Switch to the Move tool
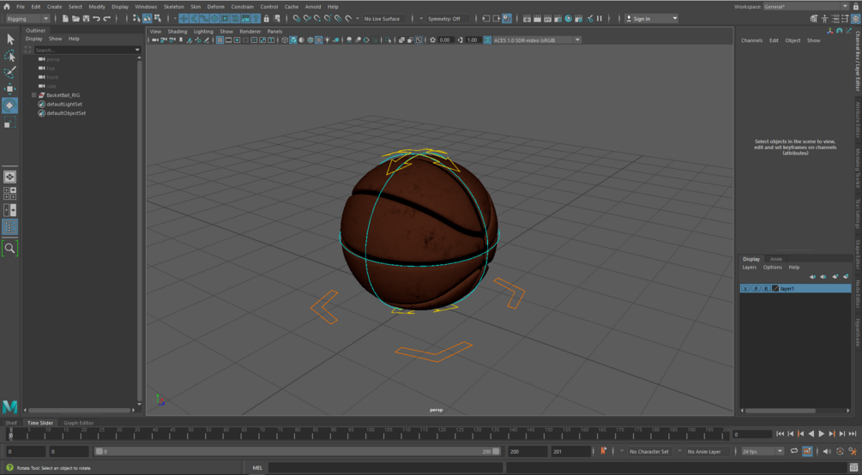 click(x=10, y=89)
